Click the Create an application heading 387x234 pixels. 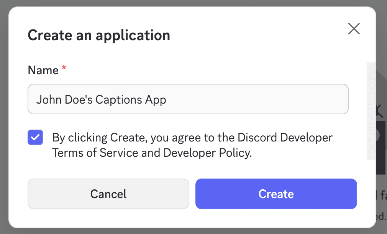[x=98, y=35]
